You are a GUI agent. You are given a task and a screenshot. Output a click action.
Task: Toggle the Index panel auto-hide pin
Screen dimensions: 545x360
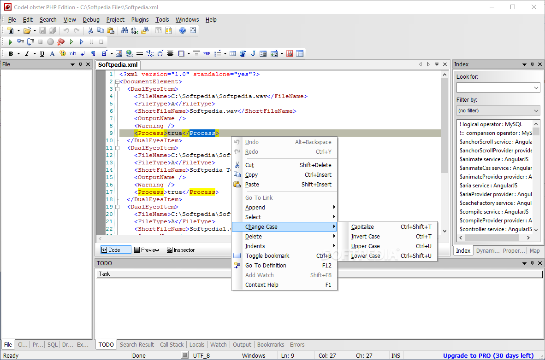pyautogui.click(x=532, y=64)
